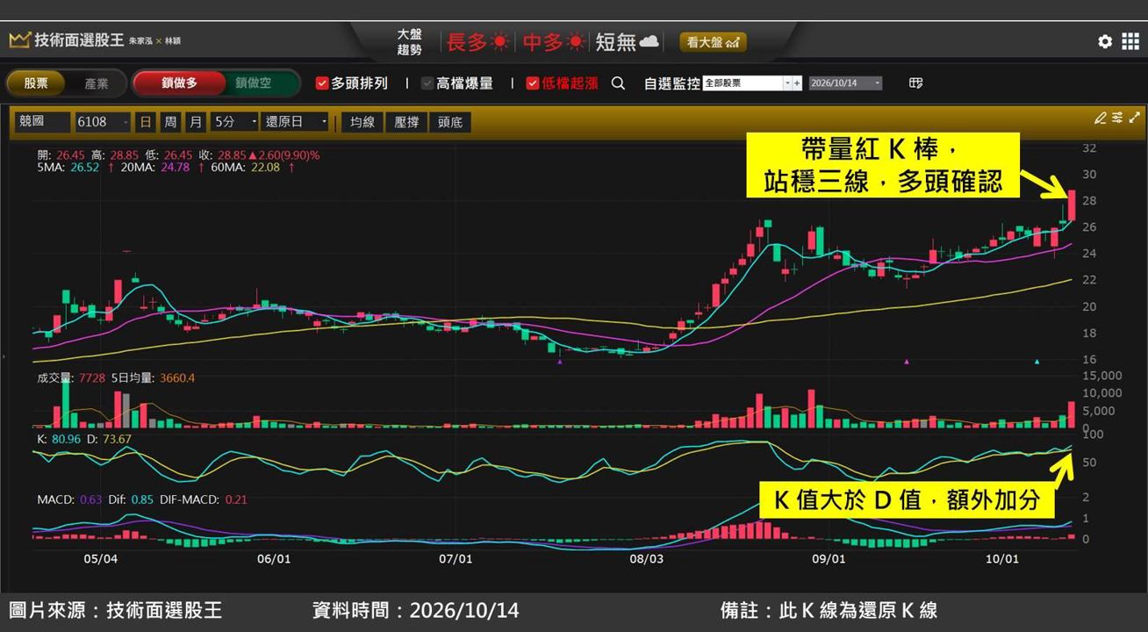This screenshot has height=632, width=1148.
Task: Select the 月 monthly period tab
Action: 195,121
